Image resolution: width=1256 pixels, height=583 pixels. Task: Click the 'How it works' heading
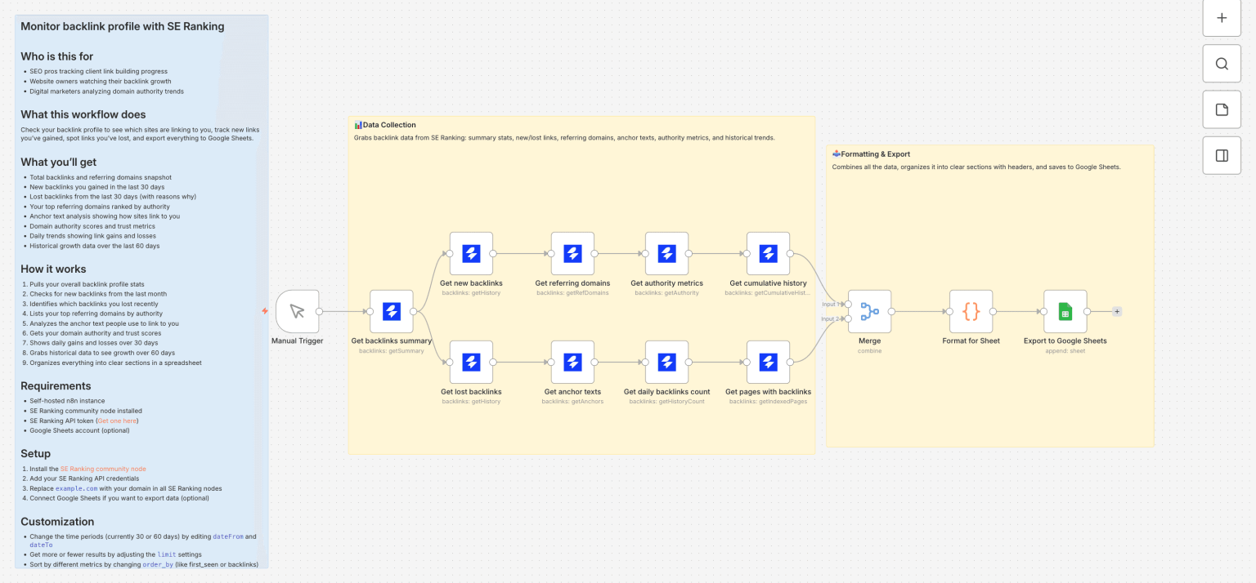coord(53,269)
